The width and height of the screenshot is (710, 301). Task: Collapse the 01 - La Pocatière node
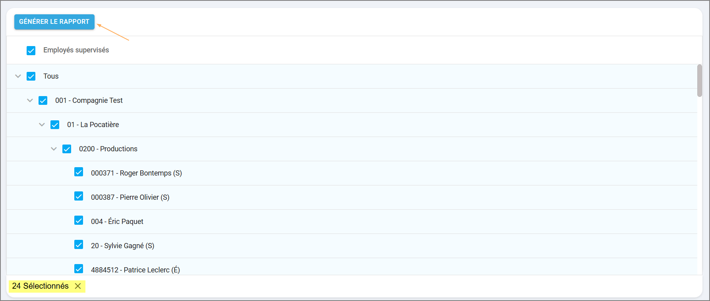42,125
